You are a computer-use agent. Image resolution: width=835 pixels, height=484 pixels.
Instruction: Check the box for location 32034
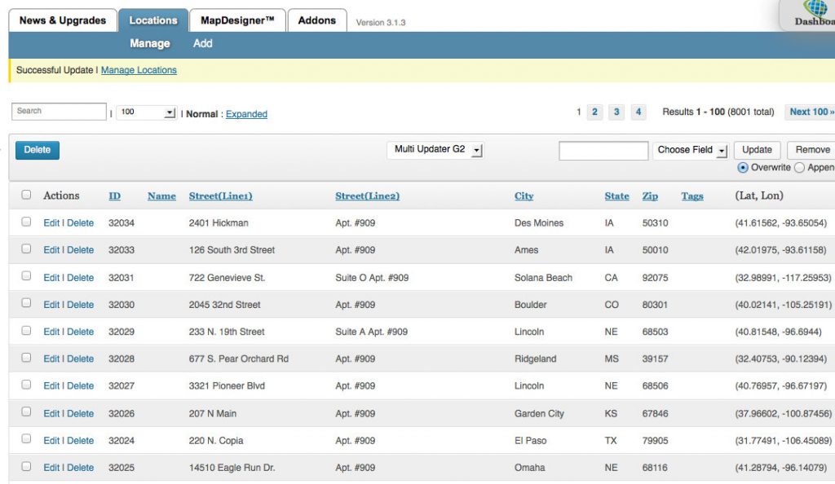tap(26, 222)
